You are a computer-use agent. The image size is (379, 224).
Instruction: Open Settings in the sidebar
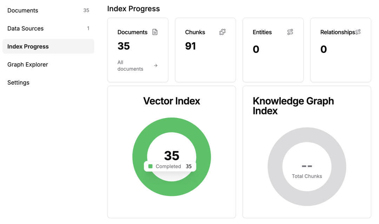(18, 83)
